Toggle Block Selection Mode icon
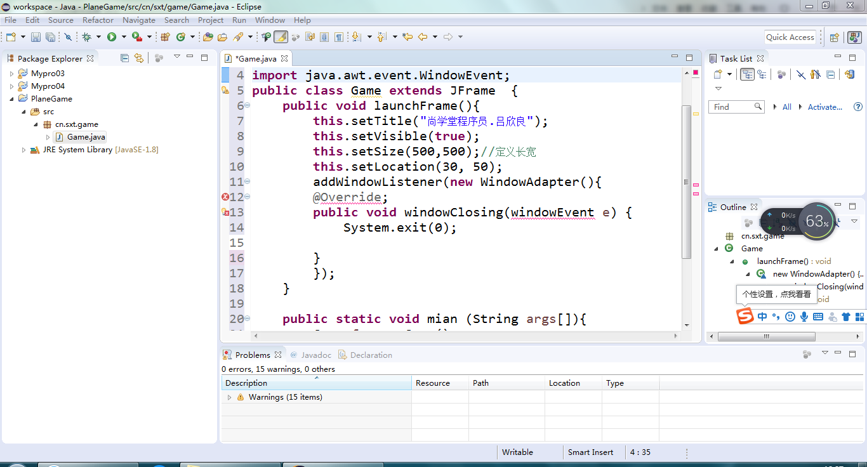The image size is (867, 467). (324, 37)
